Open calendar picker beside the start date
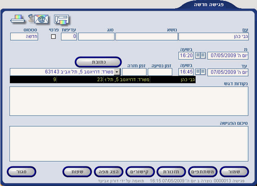Image resolution: width=257 pixels, height=186 pixels. pos(200,55)
